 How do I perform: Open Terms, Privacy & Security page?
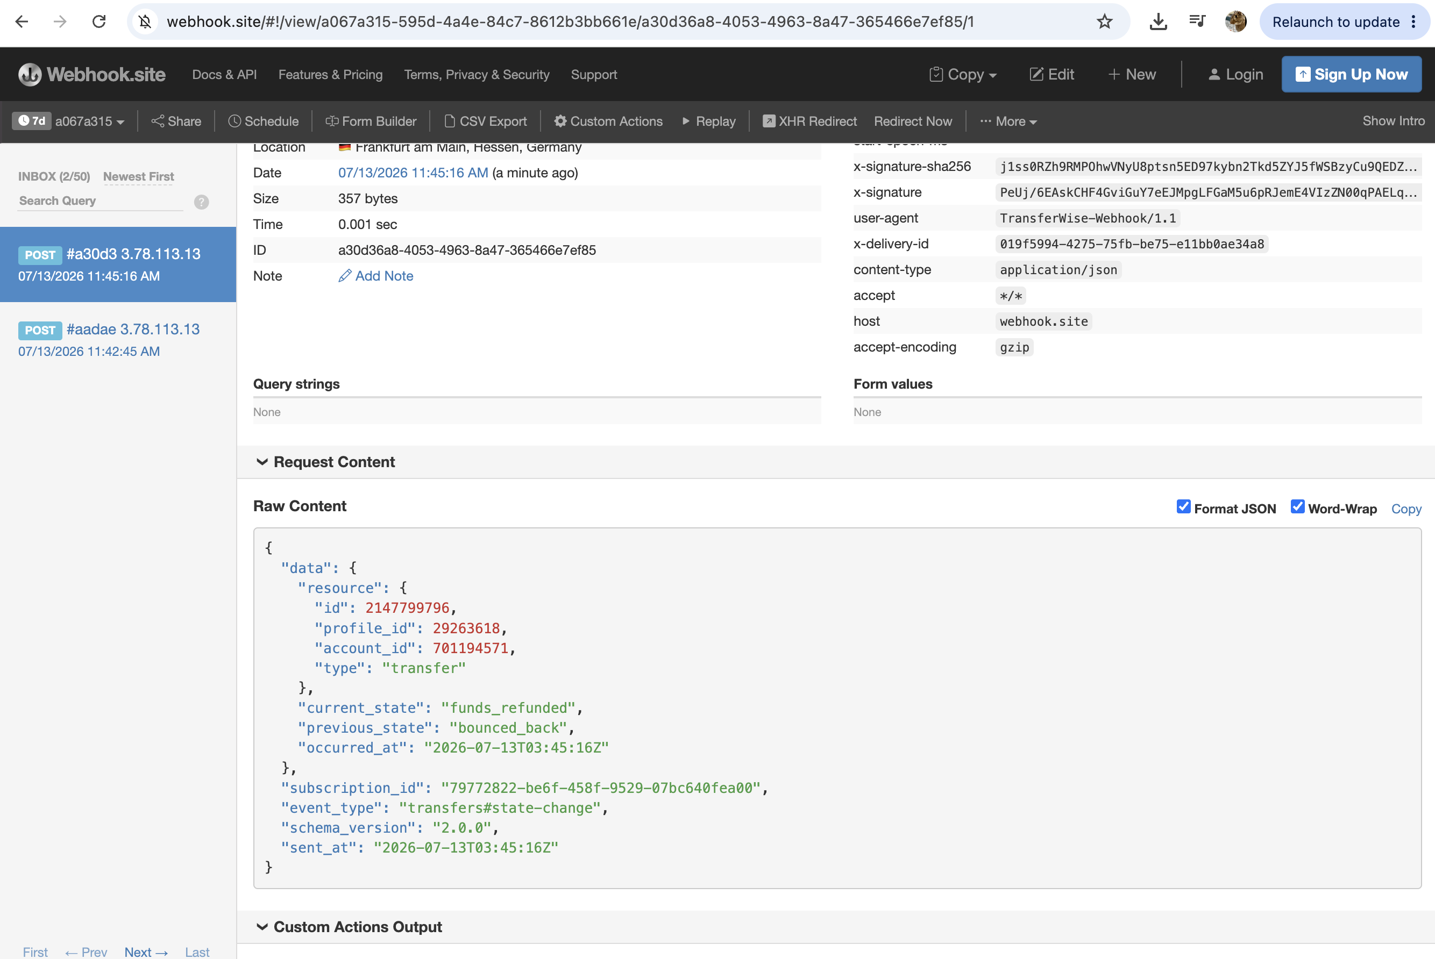pyautogui.click(x=477, y=75)
